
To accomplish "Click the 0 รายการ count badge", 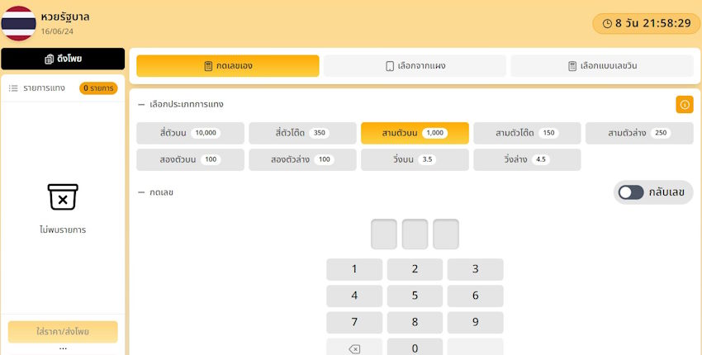I will pyautogui.click(x=98, y=88).
